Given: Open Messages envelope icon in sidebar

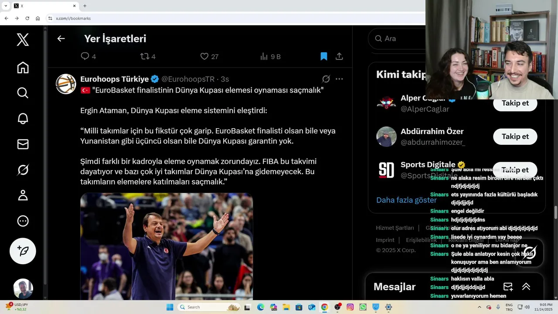Looking at the screenshot, I should (x=23, y=144).
